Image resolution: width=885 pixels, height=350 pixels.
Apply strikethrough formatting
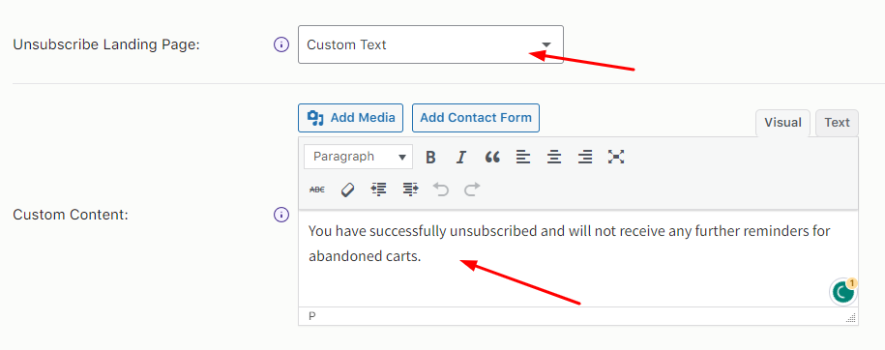pyautogui.click(x=317, y=190)
